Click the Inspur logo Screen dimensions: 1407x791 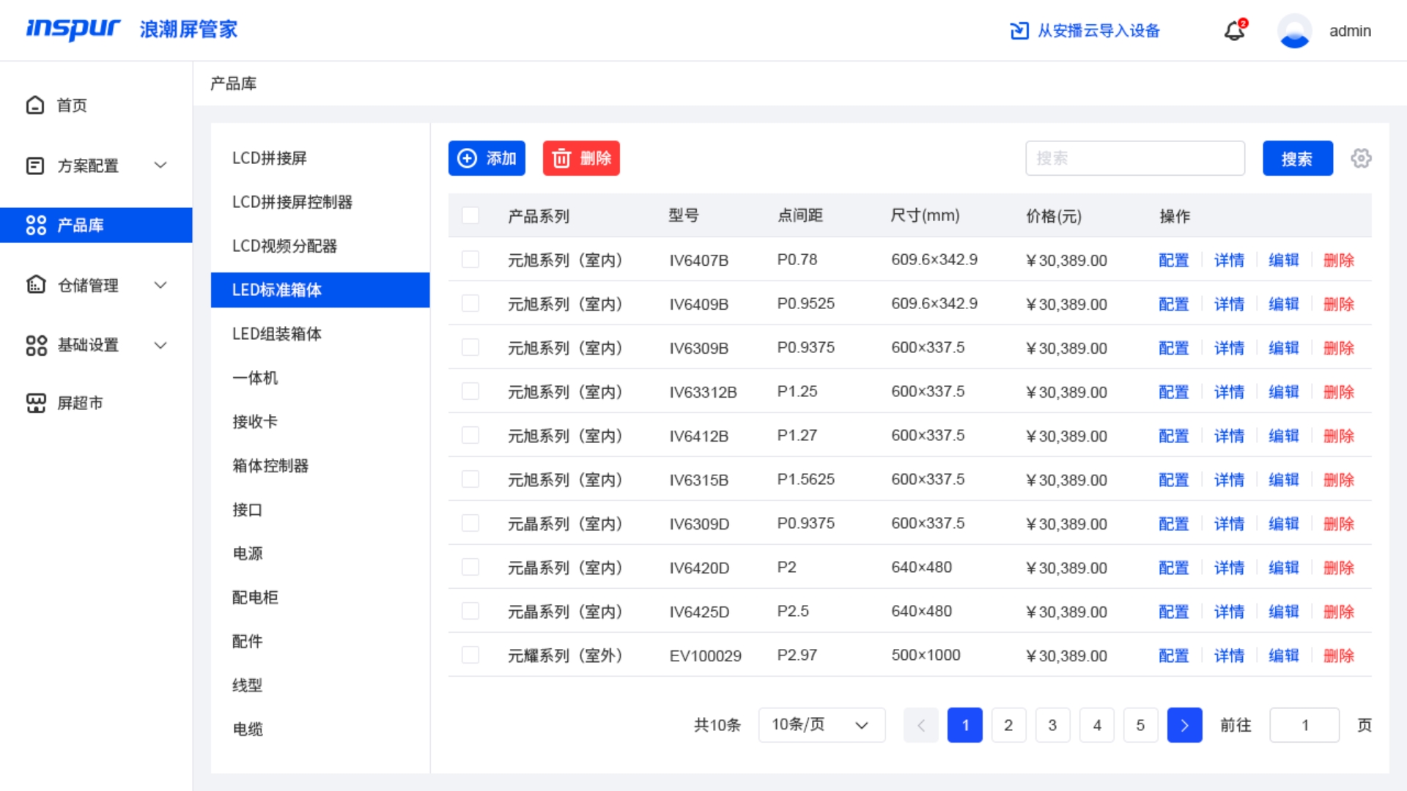pyautogui.click(x=73, y=29)
